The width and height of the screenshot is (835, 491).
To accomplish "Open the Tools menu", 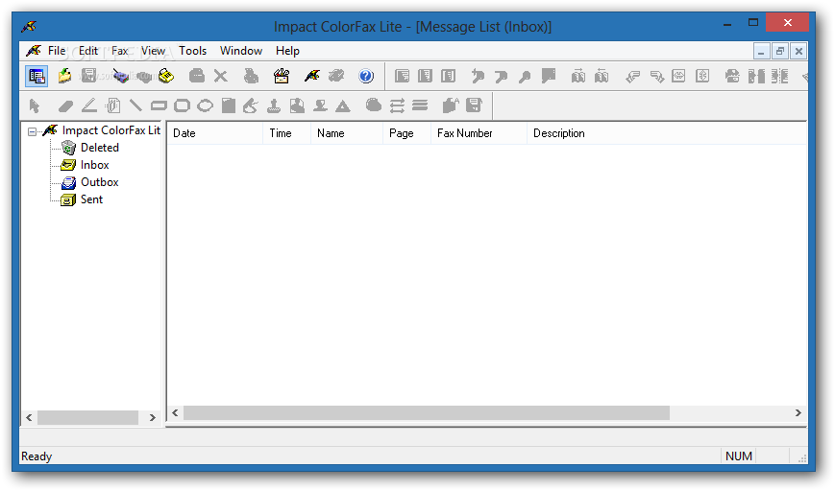I will [192, 51].
